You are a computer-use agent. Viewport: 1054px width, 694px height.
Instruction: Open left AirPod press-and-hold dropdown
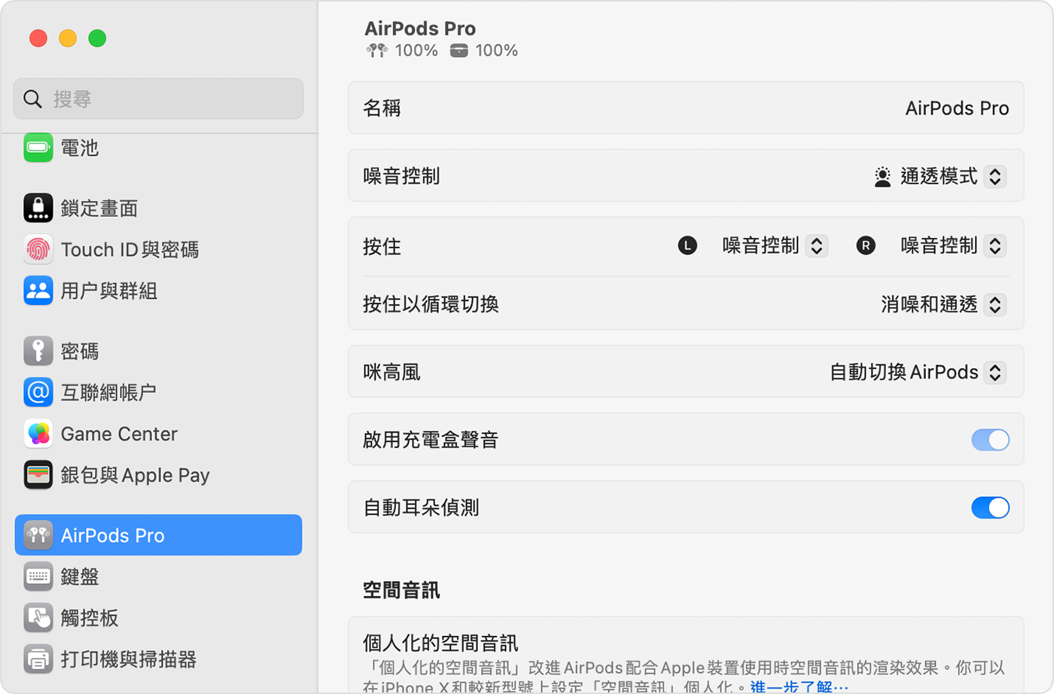coord(816,245)
